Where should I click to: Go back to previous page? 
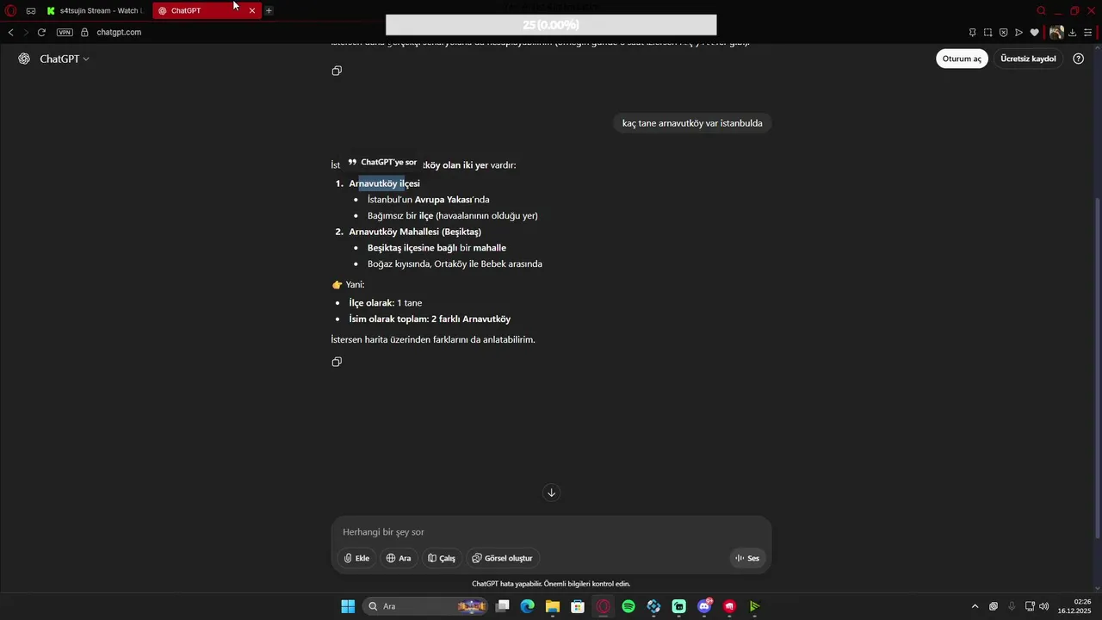pyautogui.click(x=10, y=32)
